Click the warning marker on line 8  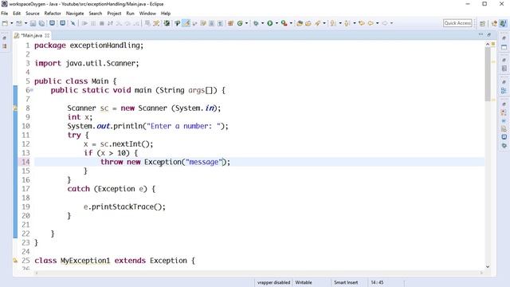coord(15,108)
